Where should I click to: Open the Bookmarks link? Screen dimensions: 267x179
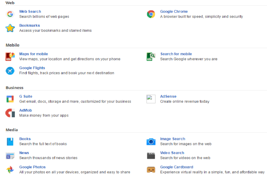[x=29, y=25]
